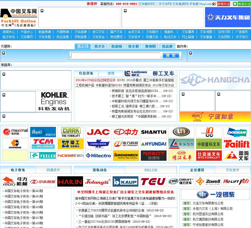Click the HANGCHA banner image
The height and width of the screenshot is (228, 251).
pyautogui.click(x=215, y=80)
